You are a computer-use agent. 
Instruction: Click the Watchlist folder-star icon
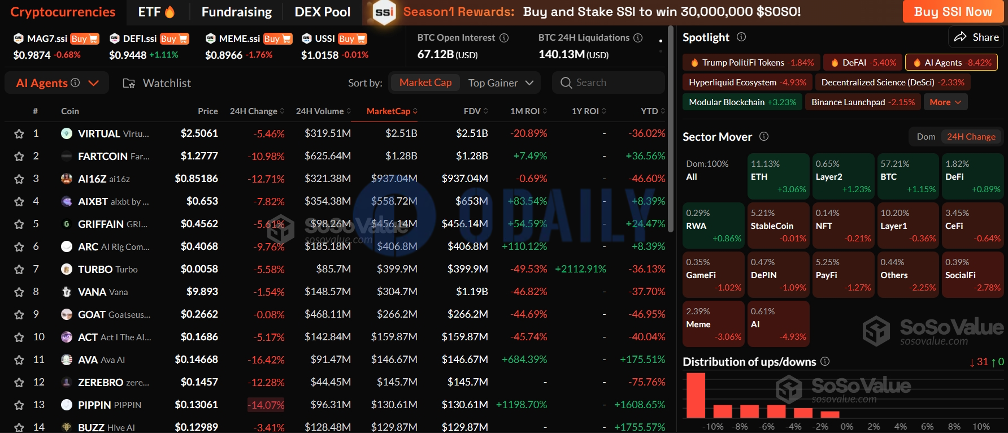(129, 83)
